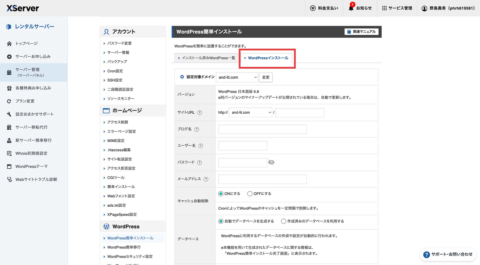Show help for ユーザー名

tap(200, 146)
